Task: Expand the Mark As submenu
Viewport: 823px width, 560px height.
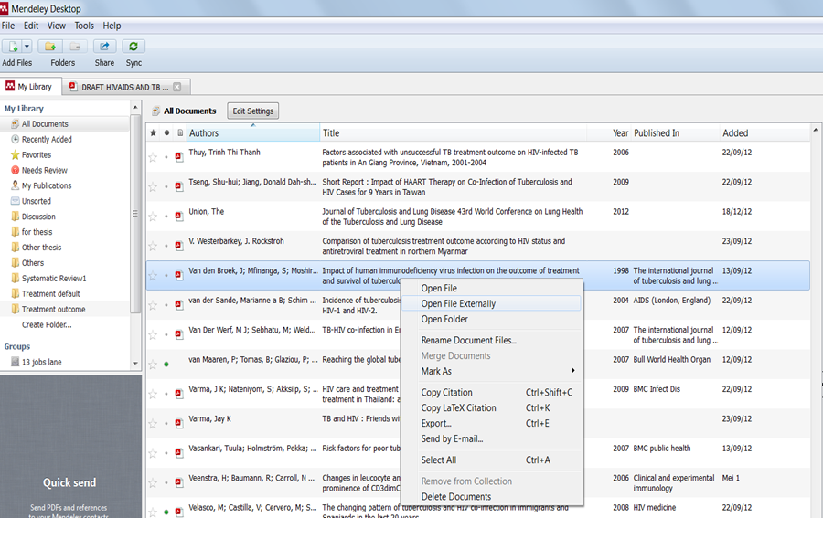Action: [x=491, y=371]
